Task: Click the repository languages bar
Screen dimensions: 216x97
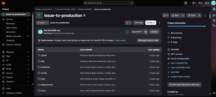Action: pyautogui.click(x=187, y=26)
